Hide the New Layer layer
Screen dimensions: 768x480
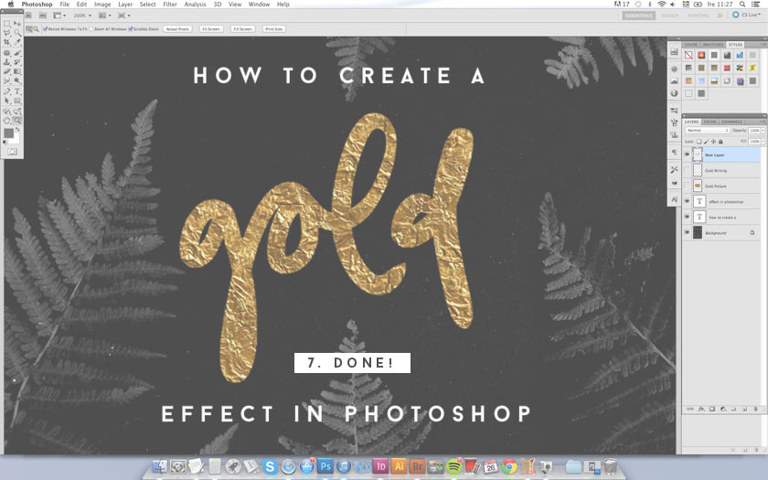(687, 155)
